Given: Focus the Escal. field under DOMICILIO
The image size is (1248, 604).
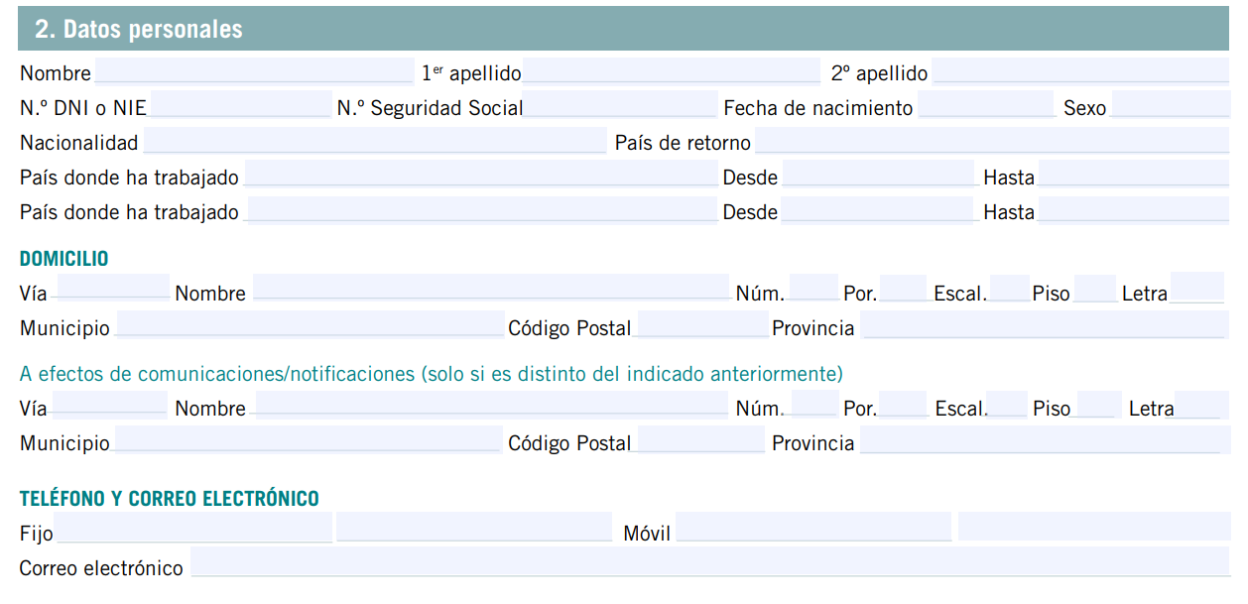Looking at the screenshot, I should tap(1010, 289).
